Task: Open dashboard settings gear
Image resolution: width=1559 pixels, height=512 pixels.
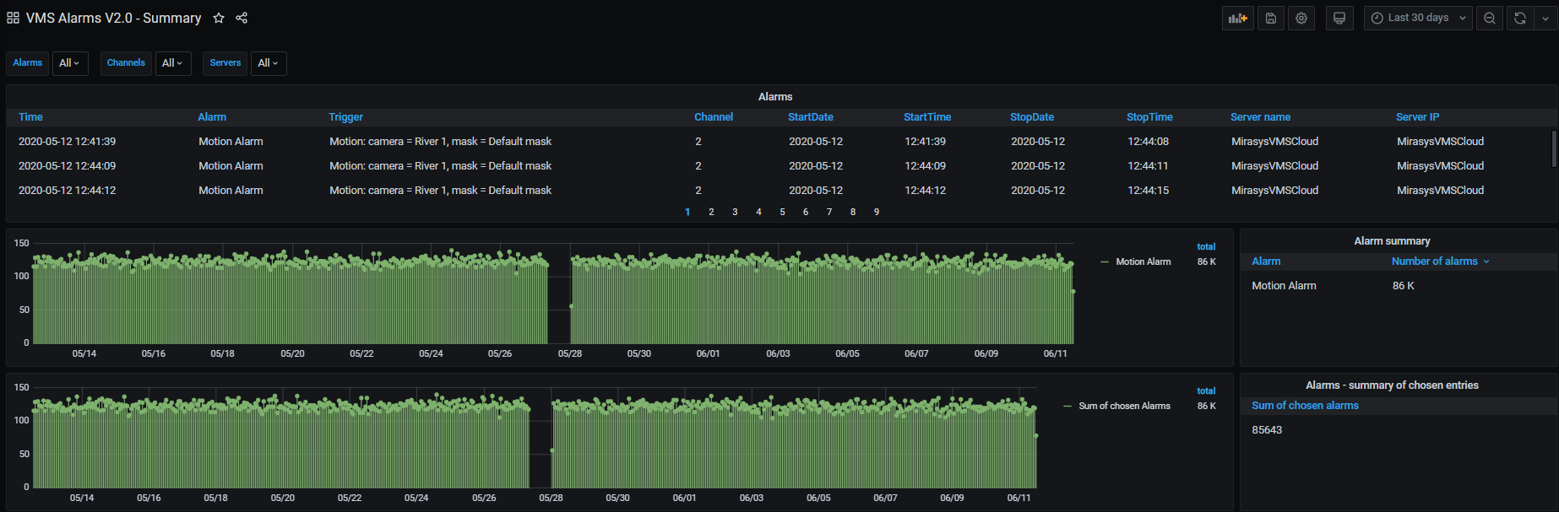Action: (x=1301, y=18)
